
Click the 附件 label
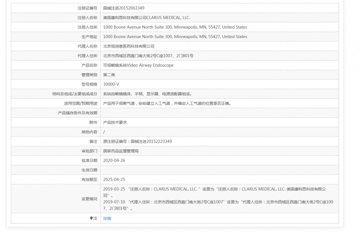click(94, 122)
